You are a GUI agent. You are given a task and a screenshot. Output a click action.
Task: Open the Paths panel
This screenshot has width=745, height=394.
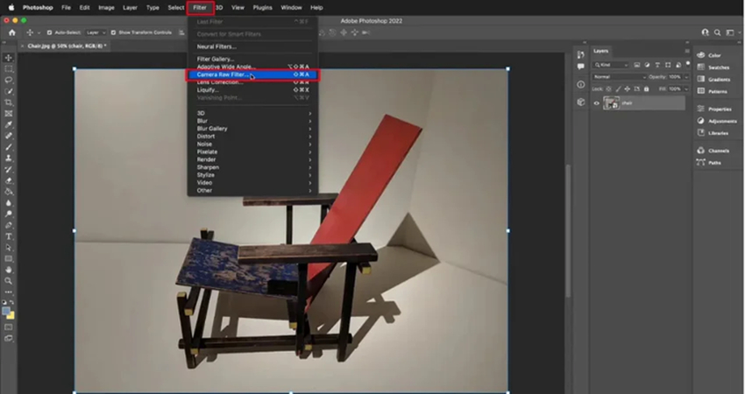click(709, 162)
